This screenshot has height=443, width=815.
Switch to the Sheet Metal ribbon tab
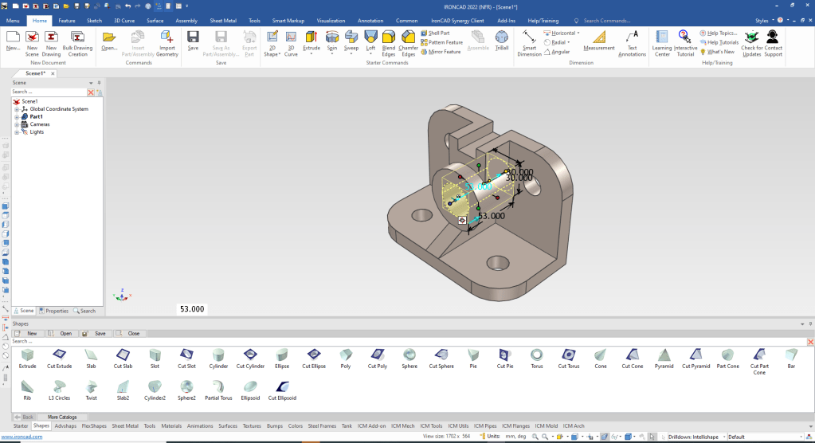coord(222,20)
